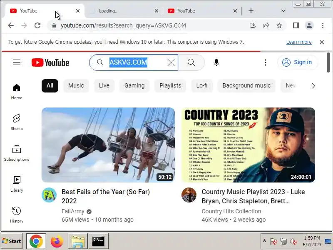The image size is (333, 250).
Task: Select the Lo-fi filter chip
Action: [x=202, y=86]
